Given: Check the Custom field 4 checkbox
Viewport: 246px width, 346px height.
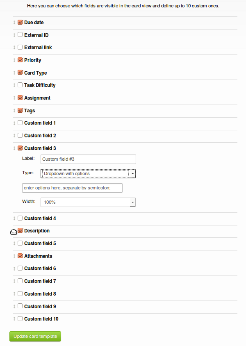Looking at the screenshot, I should [x=20, y=218].
